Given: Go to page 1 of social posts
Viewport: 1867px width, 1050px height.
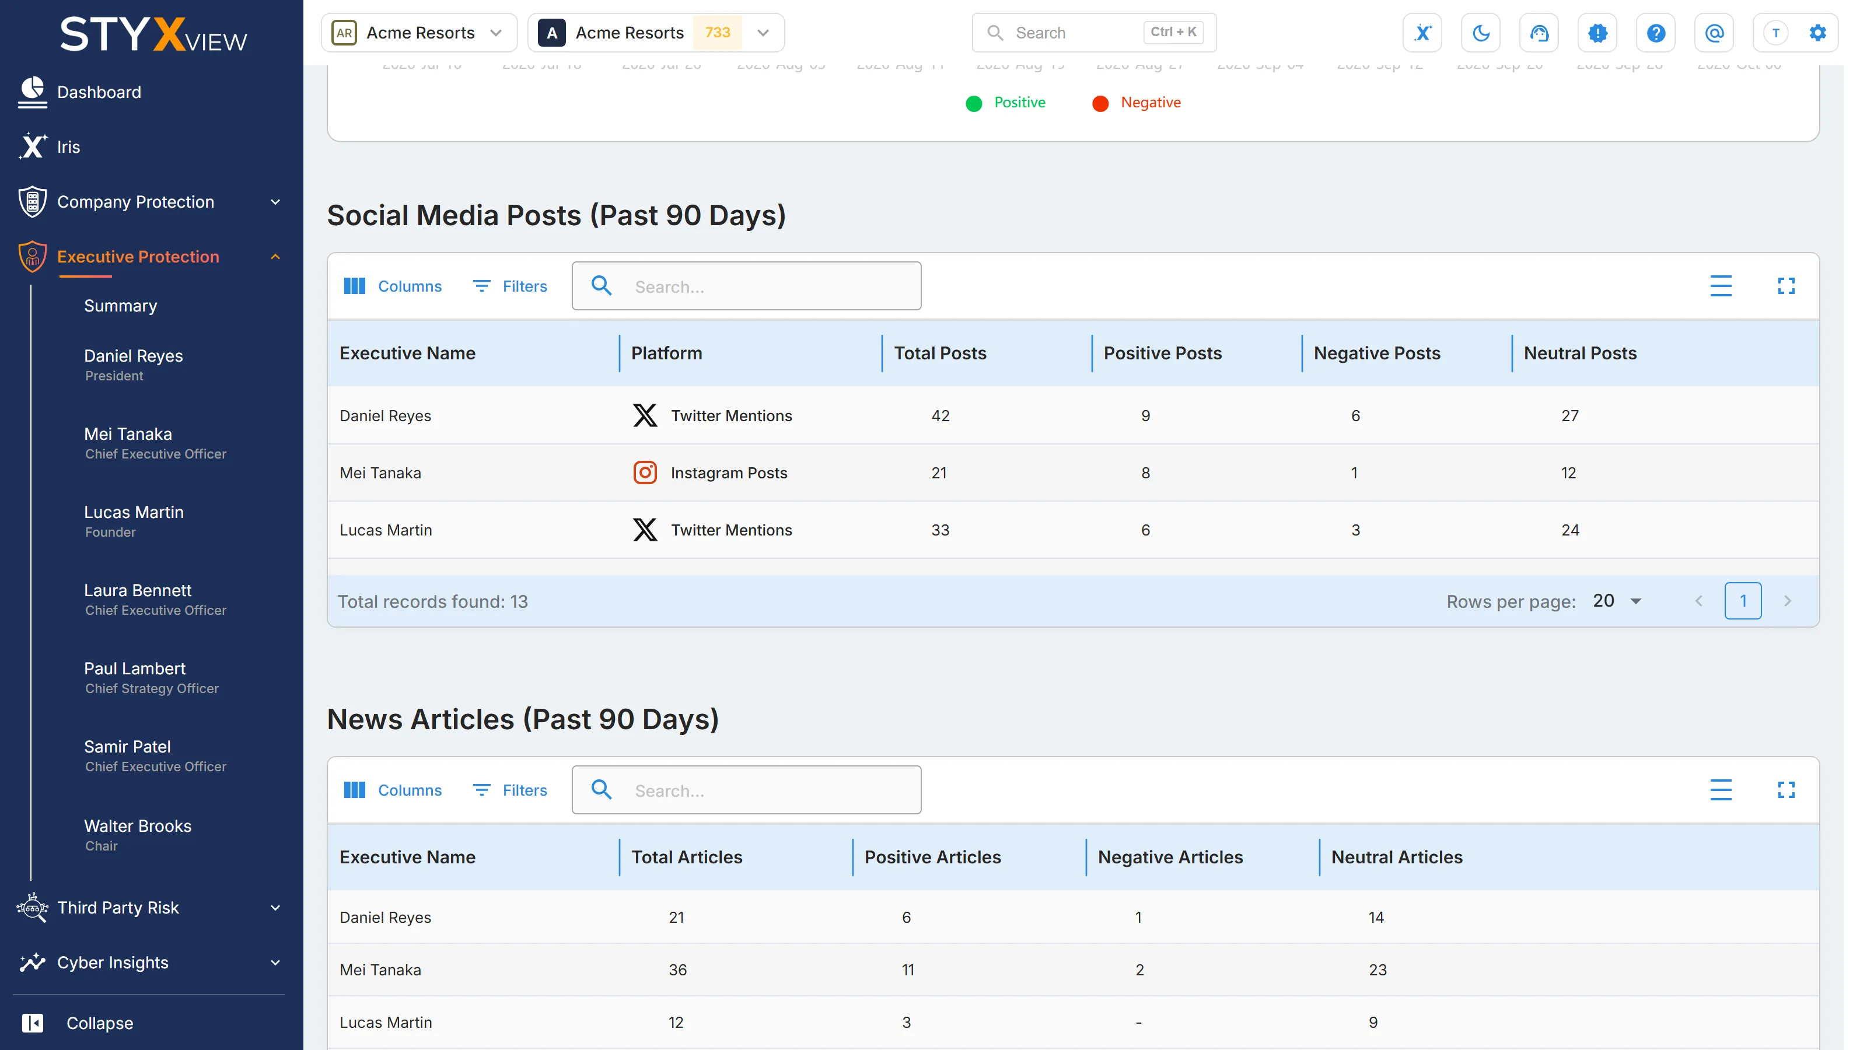Looking at the screenshot, I should (1742, 601).
